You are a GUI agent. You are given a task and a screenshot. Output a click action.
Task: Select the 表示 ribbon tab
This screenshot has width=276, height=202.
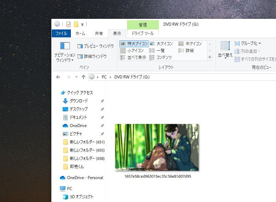[117, 34]
